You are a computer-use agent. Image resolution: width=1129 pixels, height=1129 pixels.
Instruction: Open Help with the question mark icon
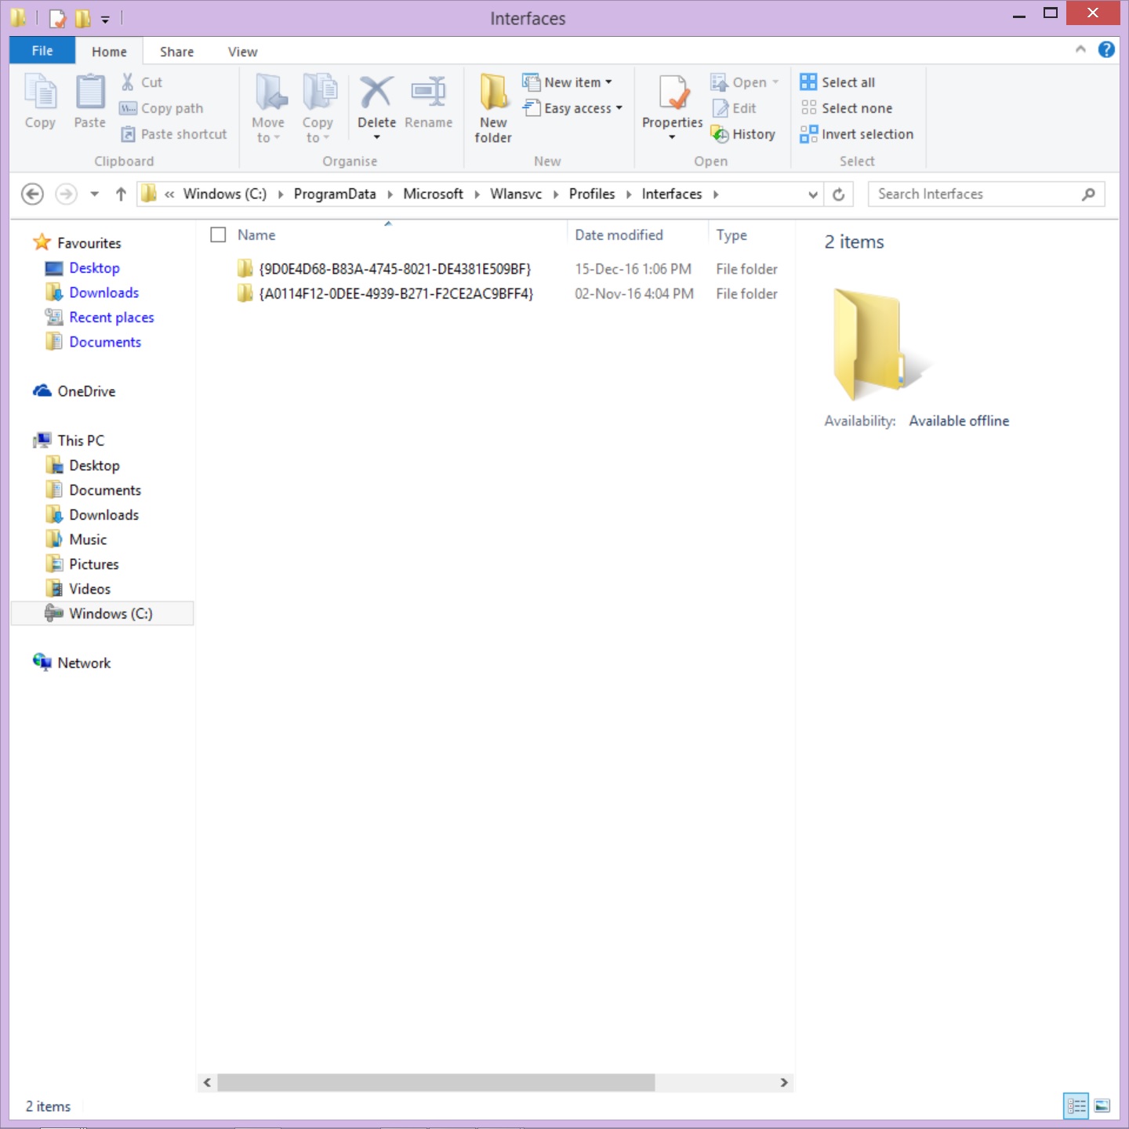pos(1106,49)
